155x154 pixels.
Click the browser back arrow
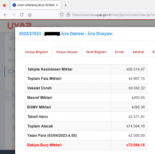[5, 15]
